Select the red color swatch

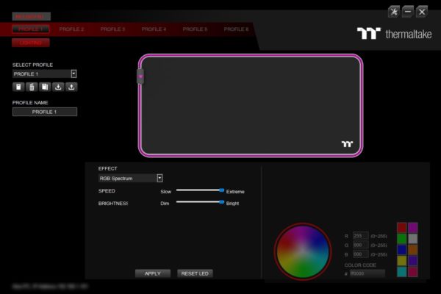401,227
